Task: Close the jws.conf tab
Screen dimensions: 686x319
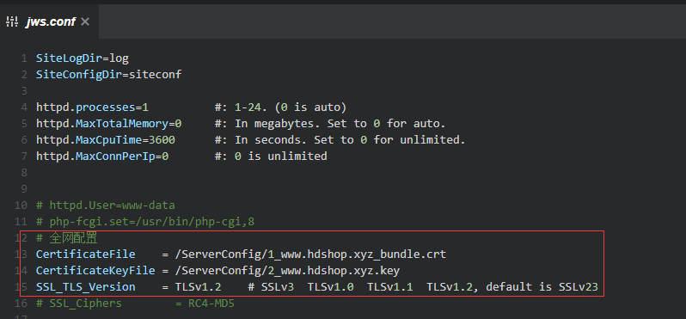Action: click(85, 21)
